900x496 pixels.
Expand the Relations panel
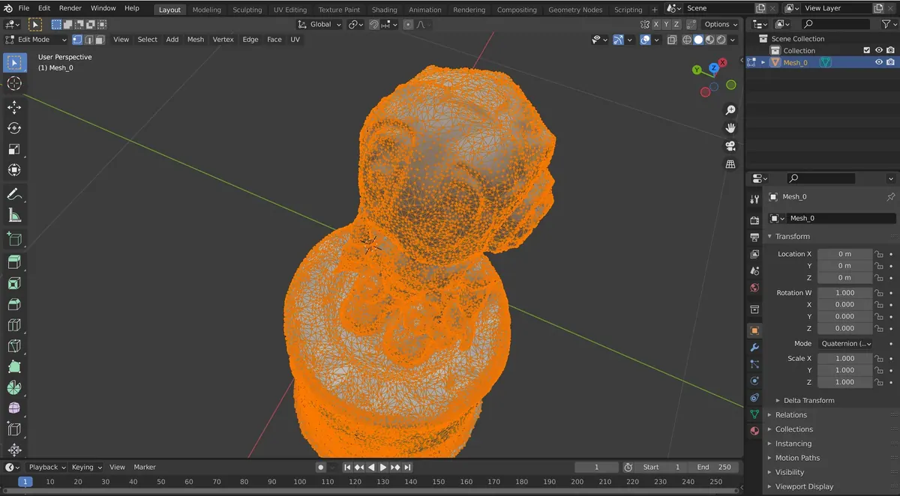791,414
